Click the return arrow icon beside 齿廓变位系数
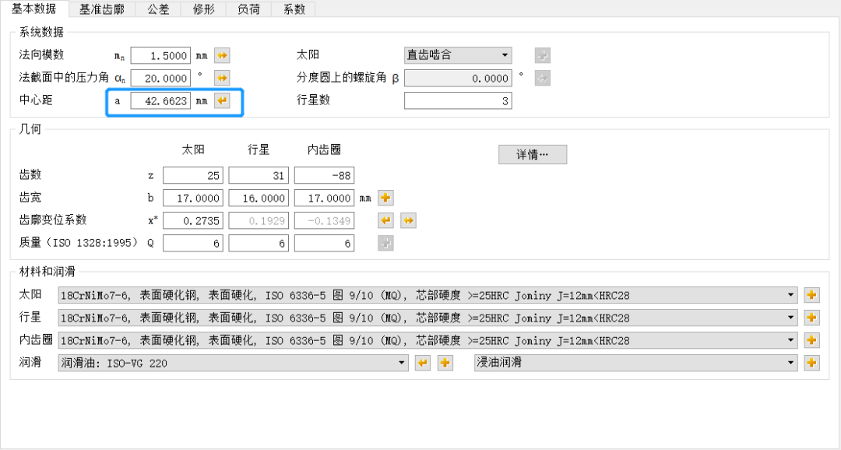This screenshot has width=841, height=450. coord(385,220)
